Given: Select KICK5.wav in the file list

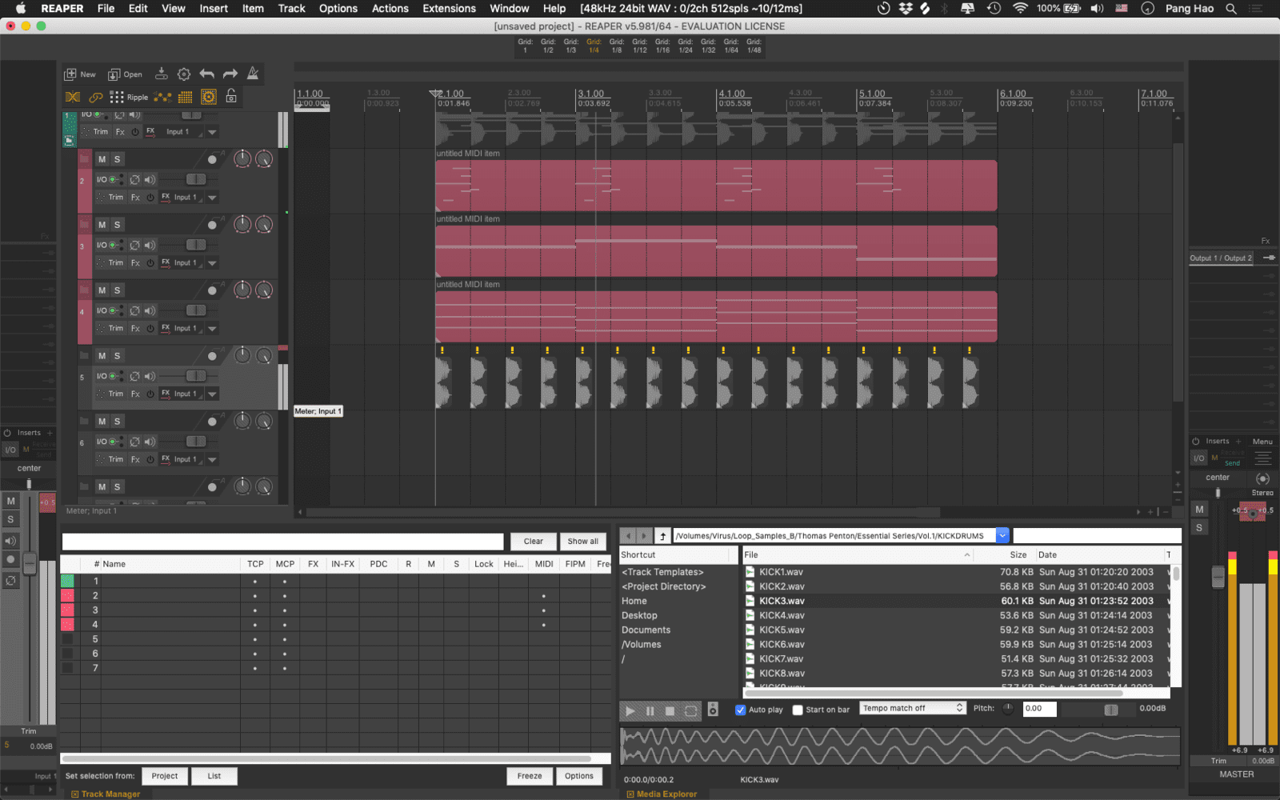Looking at the screenshot, I should (x=782, y=630).
